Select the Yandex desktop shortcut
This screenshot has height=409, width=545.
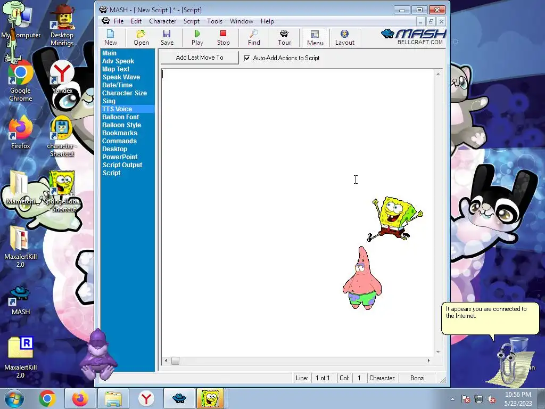coord(62,77)
